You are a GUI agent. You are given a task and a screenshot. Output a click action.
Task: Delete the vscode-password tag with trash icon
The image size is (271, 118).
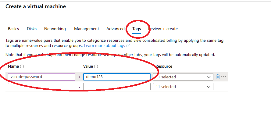tap(217, 77)
